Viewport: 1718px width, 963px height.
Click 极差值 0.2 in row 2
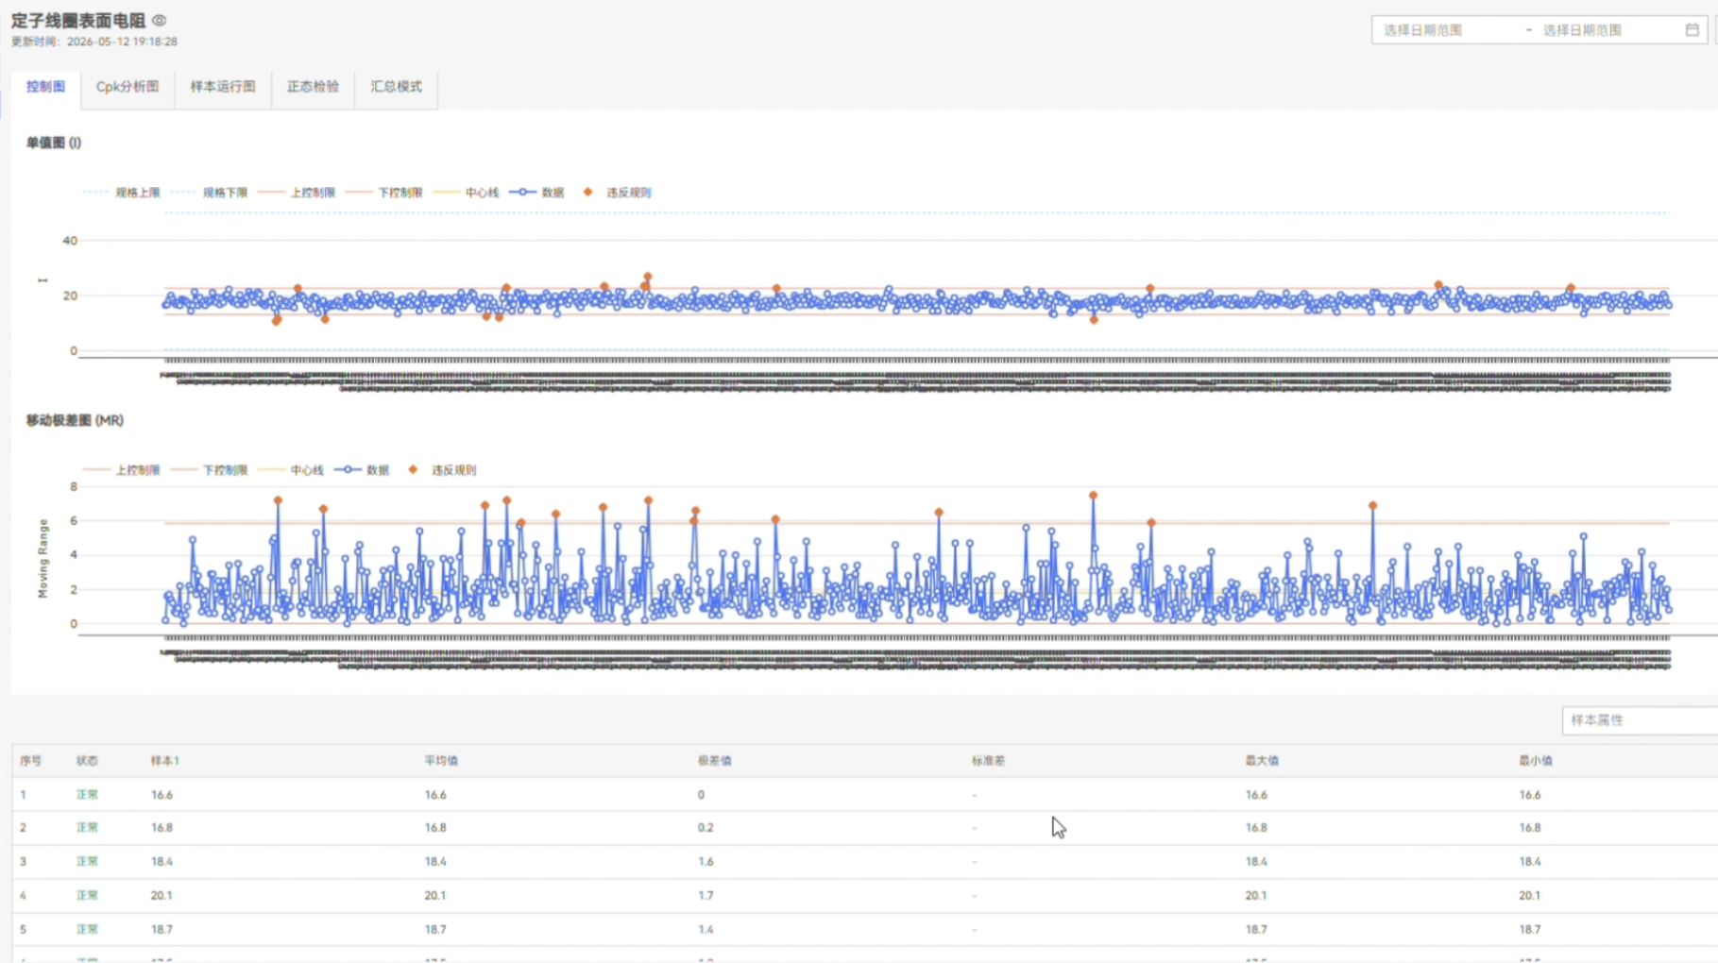706,828
